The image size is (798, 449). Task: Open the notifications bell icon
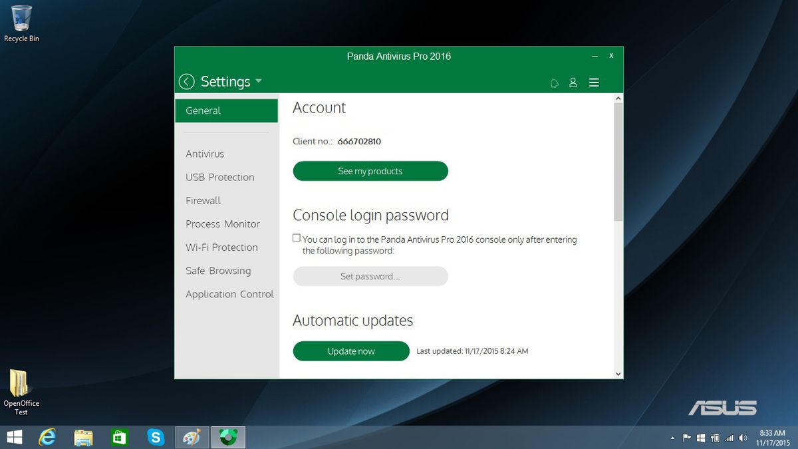pyautogui.click(x=555, y=83)
